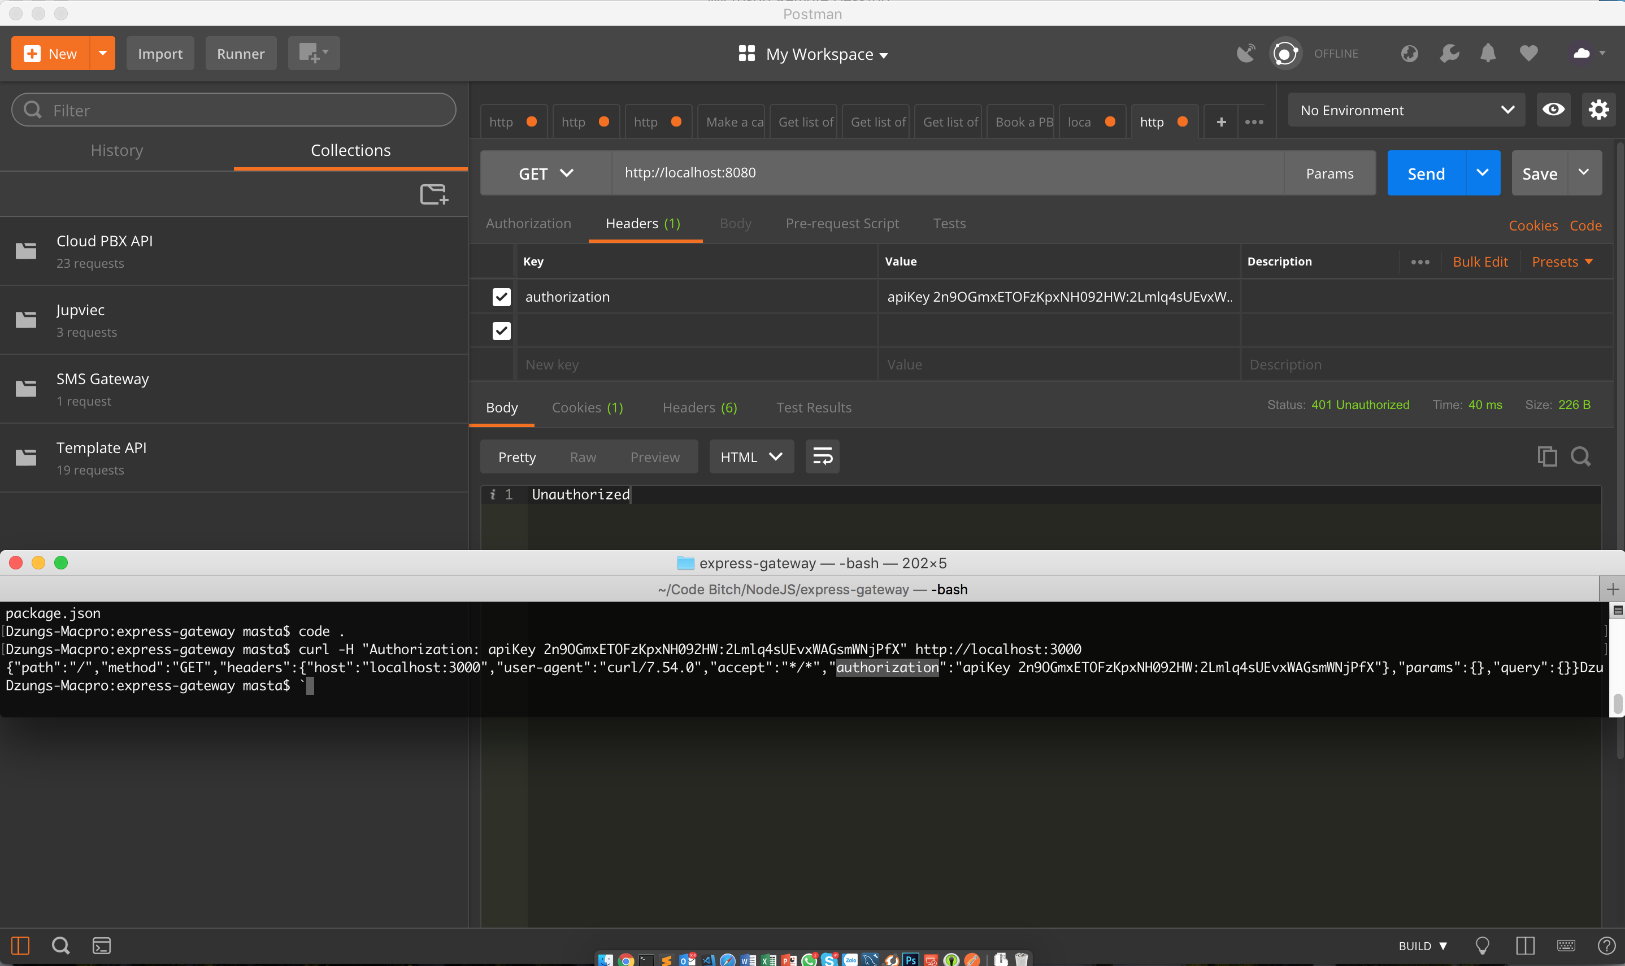
Task: Open the GET method dropdown
Action: 546,173
